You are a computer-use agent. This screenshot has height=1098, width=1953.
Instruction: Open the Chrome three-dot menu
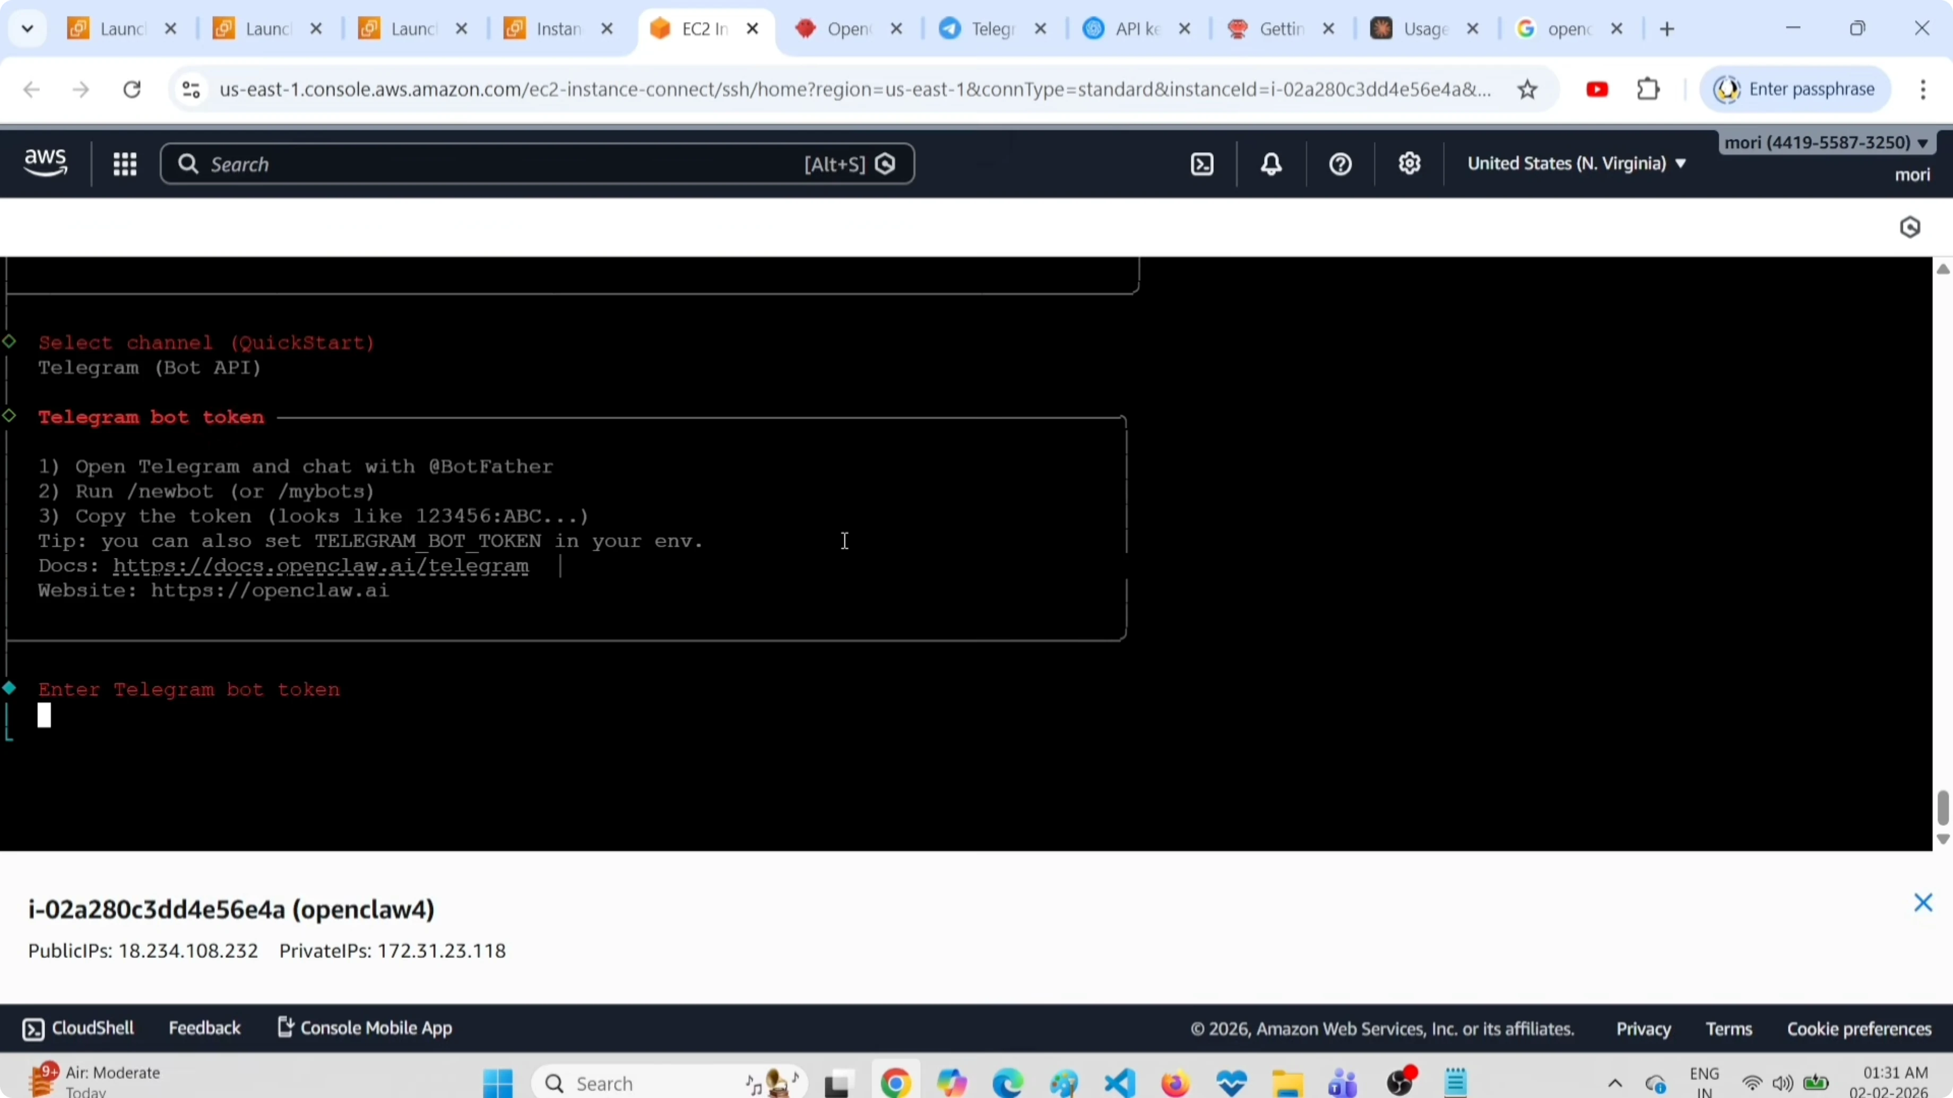1924,89
